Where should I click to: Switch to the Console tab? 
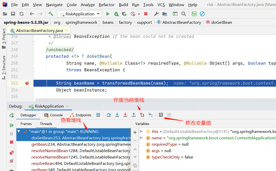coord(53,115)
